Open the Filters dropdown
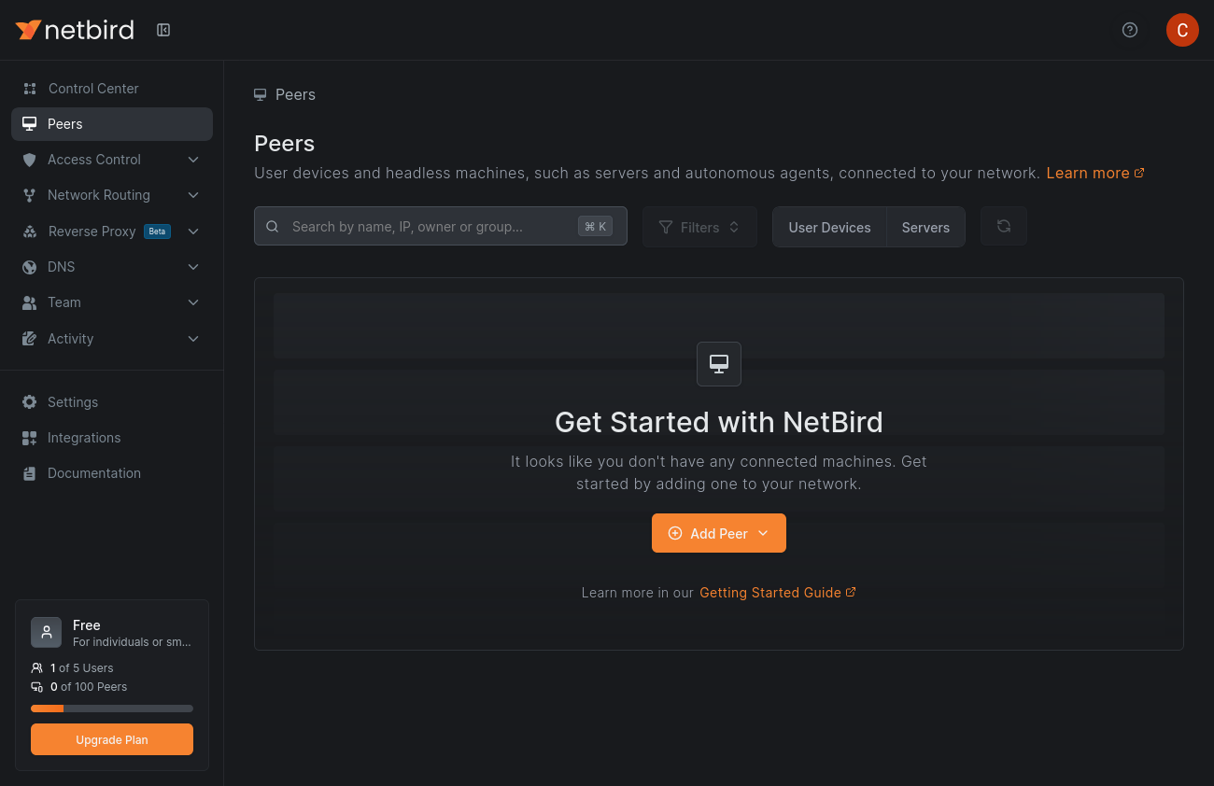This screenshot has height=786, width=1214. point(699,227)
